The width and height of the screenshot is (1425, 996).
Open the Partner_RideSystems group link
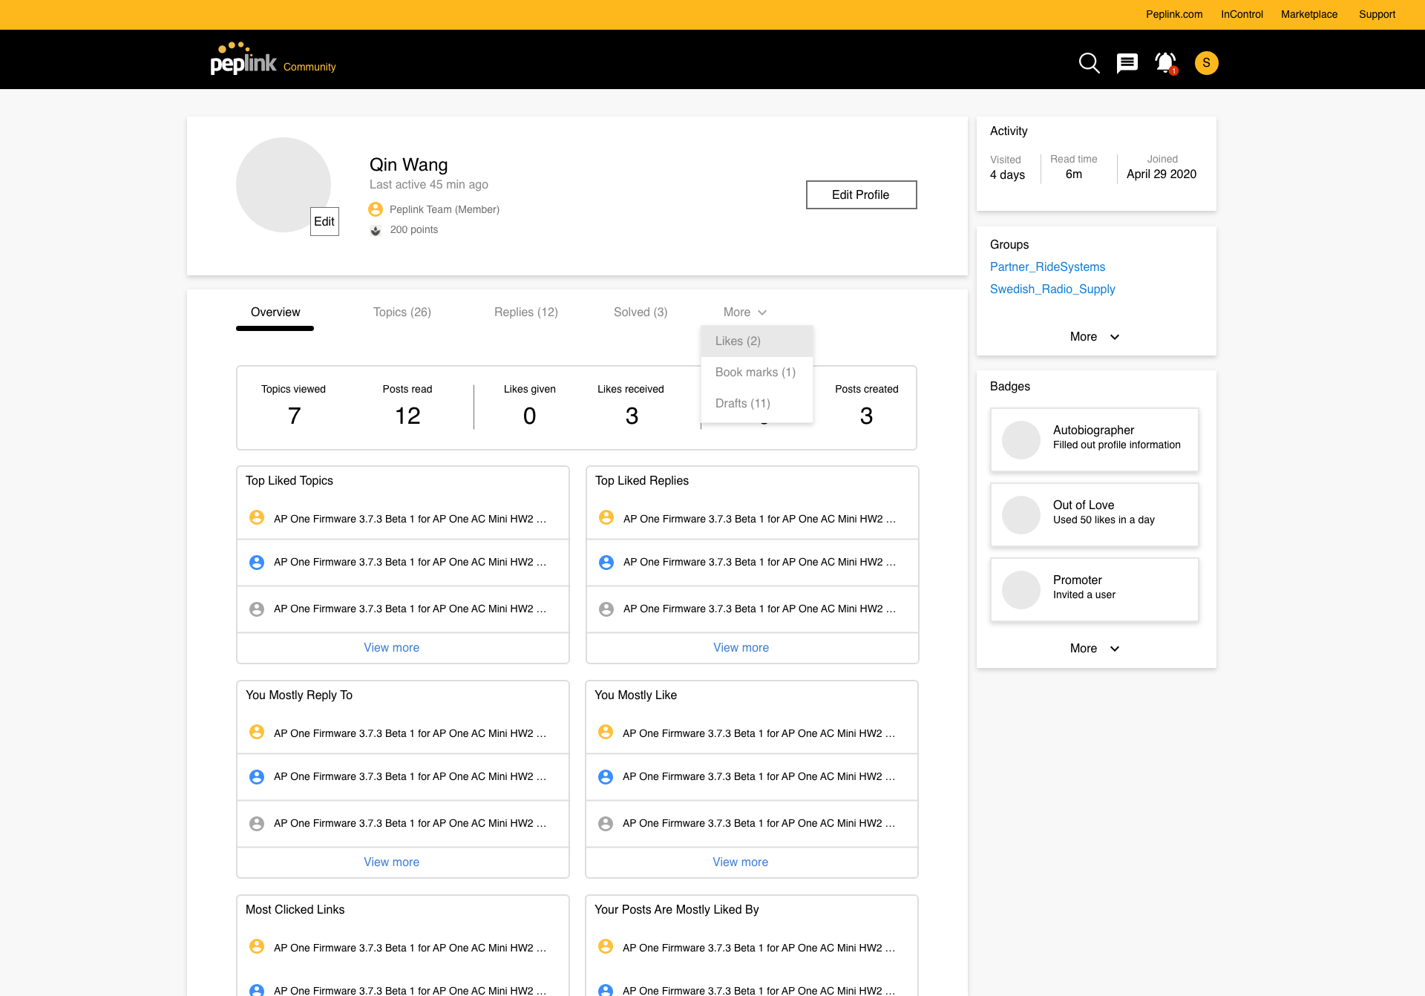tap(1047, 267)
